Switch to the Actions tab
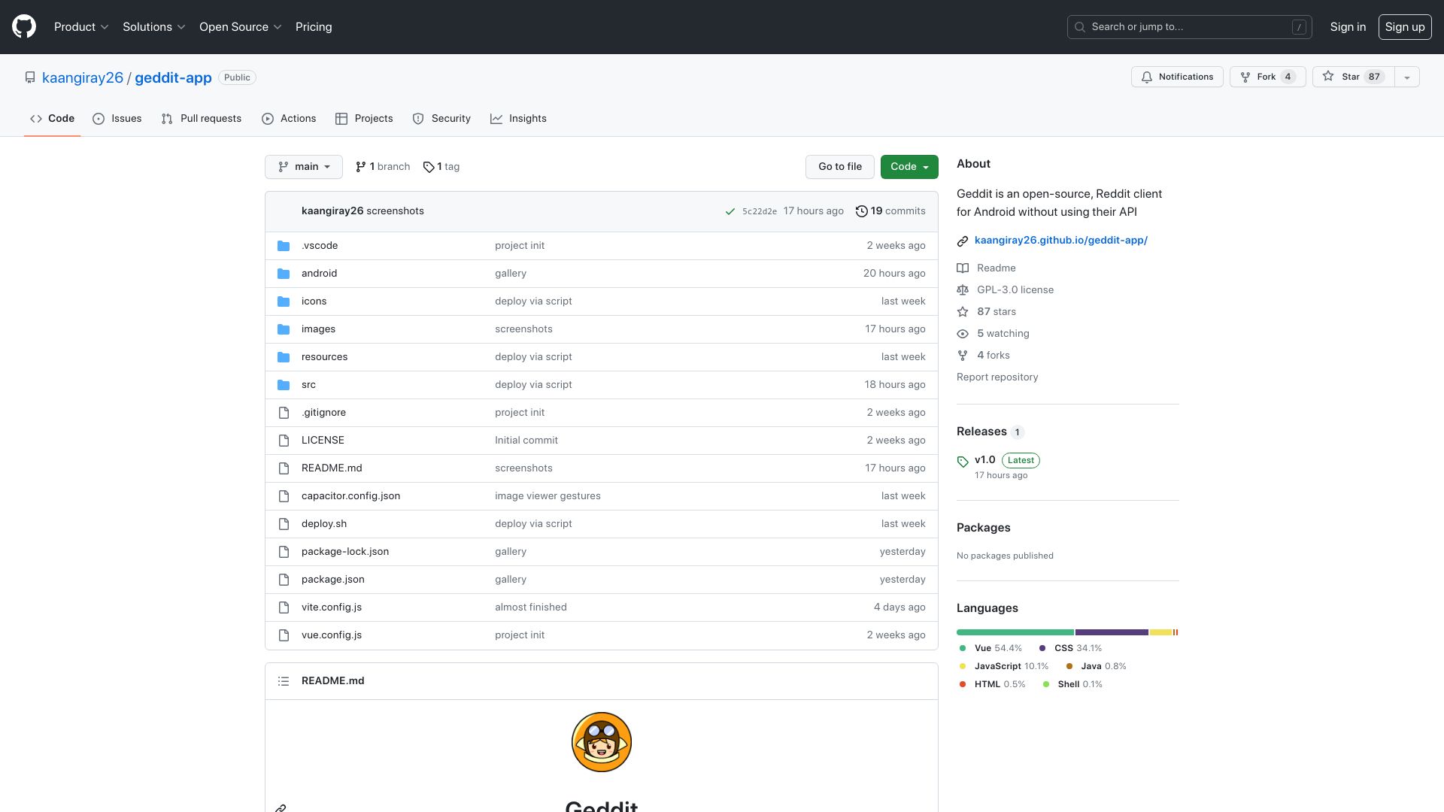1444x812 pixels. 289,119
